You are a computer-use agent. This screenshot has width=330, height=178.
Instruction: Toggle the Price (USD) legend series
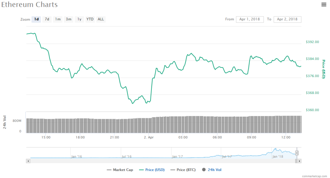pyautogui.click(x=150, y=170)
